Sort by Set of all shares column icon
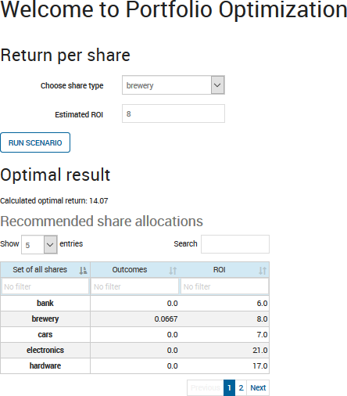The height and width of the screenshot is (396, 347). tap(83, 271)
